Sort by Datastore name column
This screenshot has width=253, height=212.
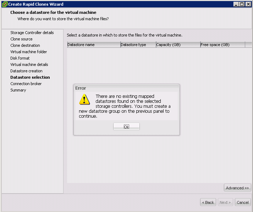pos(94,45)
